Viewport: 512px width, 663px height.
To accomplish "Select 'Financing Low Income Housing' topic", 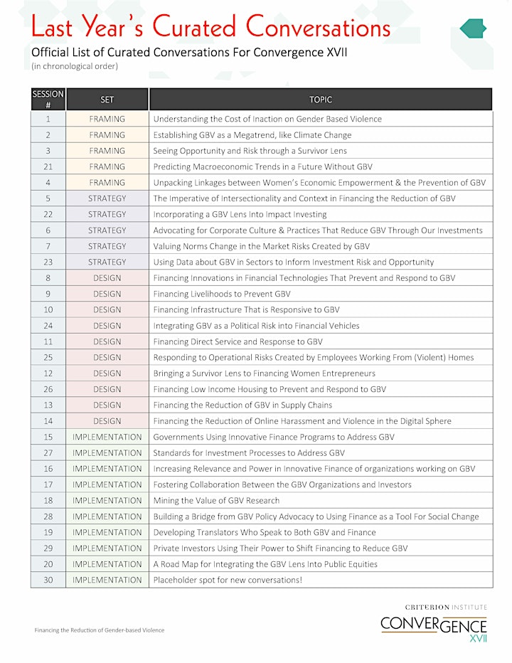I will [270, 389].
